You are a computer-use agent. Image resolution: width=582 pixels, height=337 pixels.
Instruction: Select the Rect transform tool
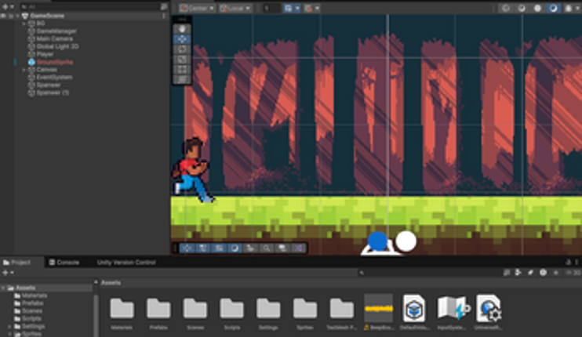(x=182, y=69)
